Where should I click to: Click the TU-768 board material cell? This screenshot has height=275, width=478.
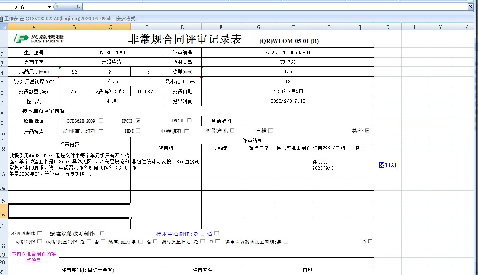point(288,62)
